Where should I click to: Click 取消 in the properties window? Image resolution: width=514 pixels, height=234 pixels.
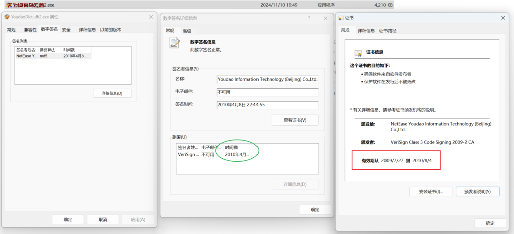tap(103, 219)
